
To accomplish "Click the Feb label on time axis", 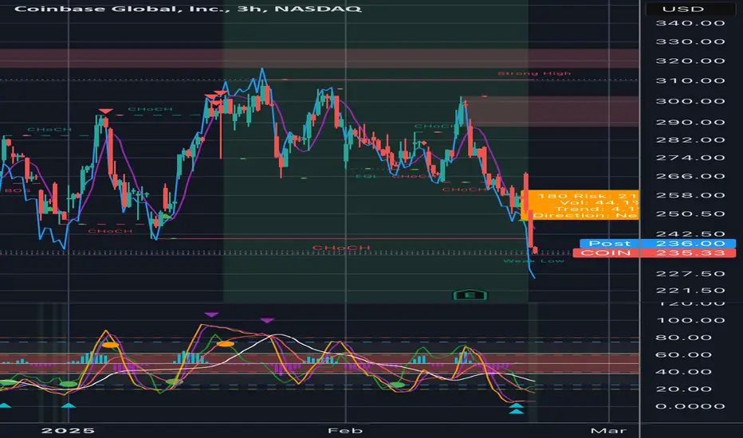I will [345, 430].
